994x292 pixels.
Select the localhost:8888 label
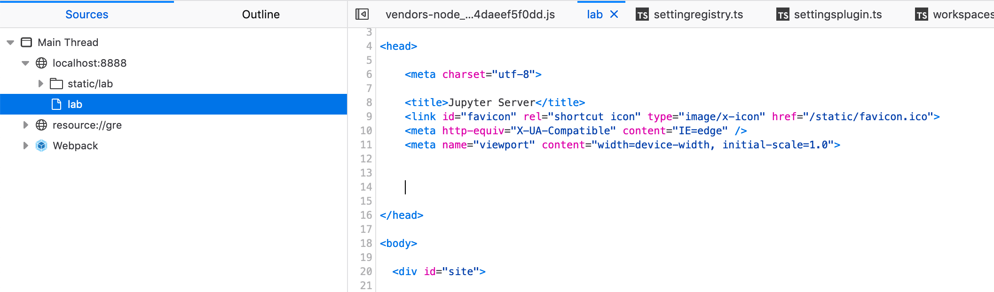tap(89, 63)
